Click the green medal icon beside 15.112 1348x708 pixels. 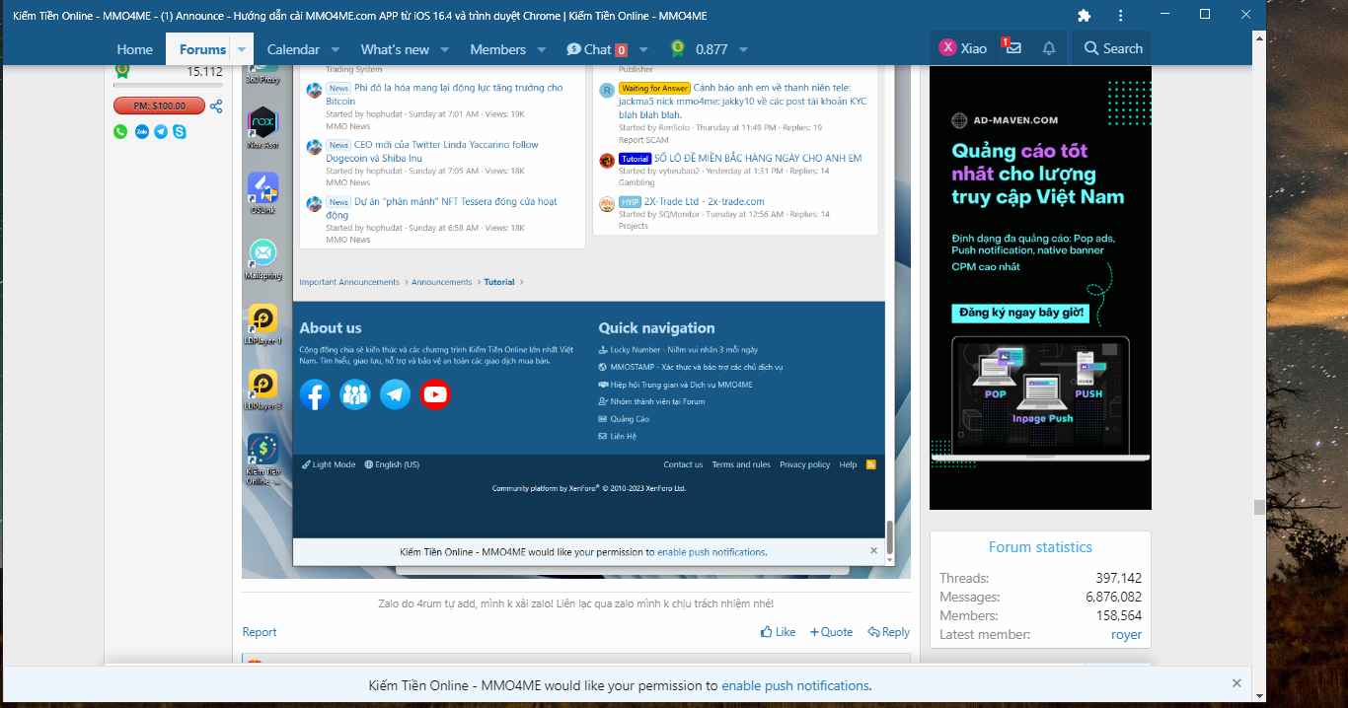[121, 71]
